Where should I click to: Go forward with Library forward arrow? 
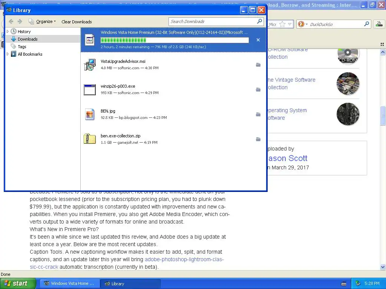click(x=20, y=21)
